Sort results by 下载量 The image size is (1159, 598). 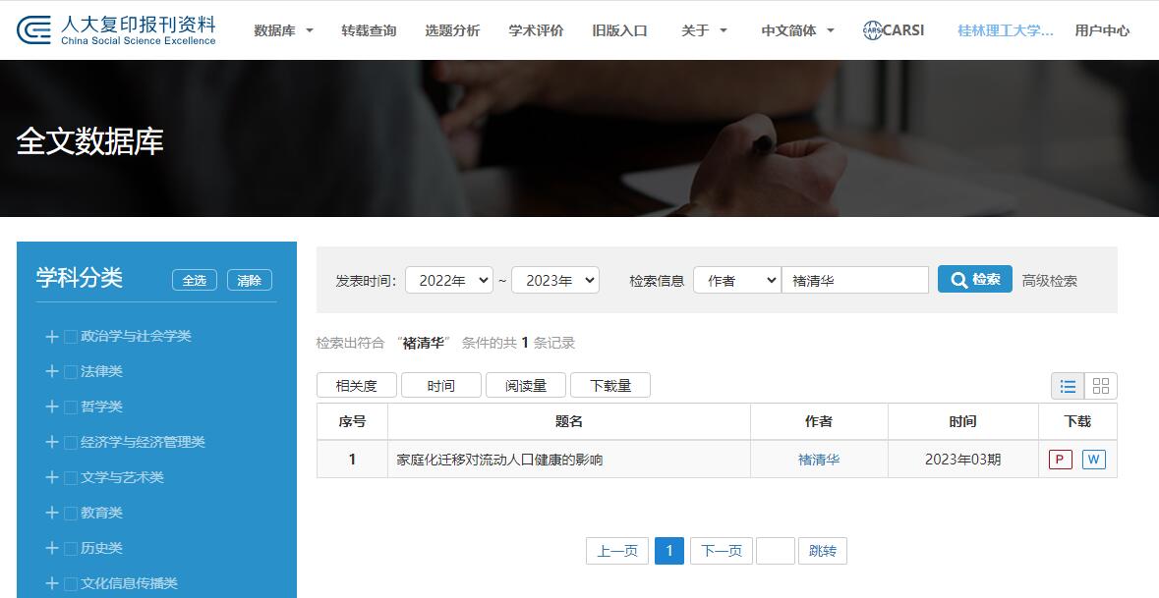(609, 386)
